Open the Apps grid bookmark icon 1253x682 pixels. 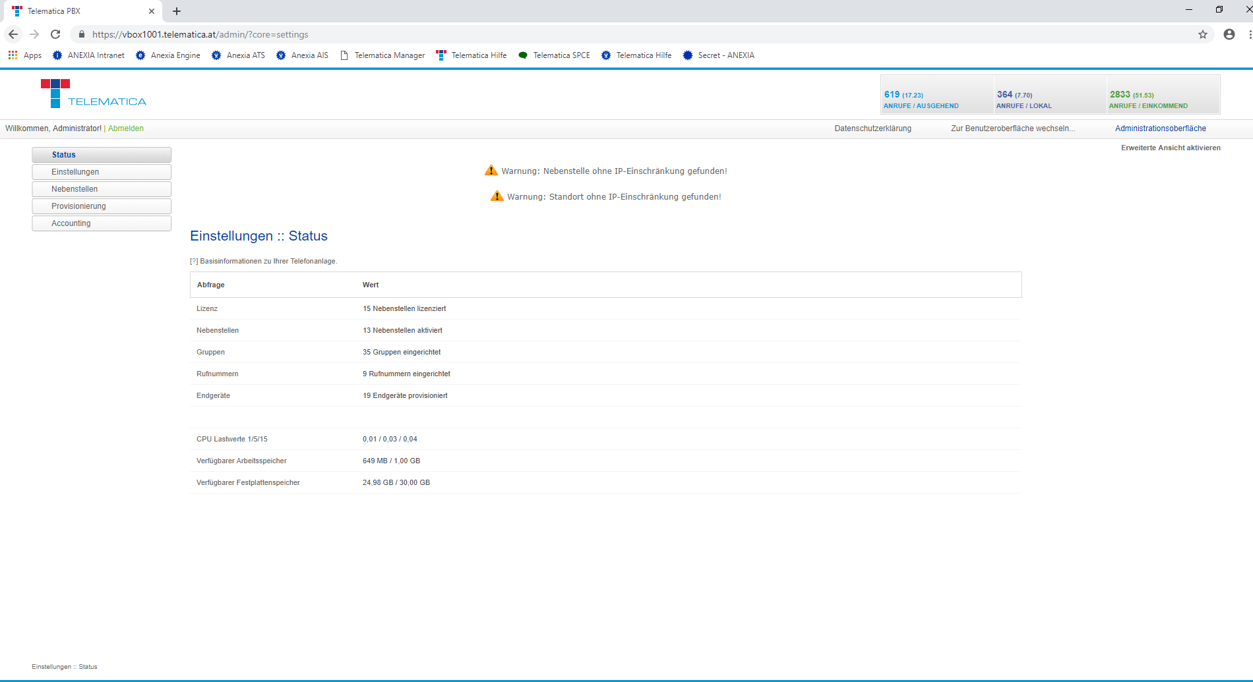pos(13,55)
